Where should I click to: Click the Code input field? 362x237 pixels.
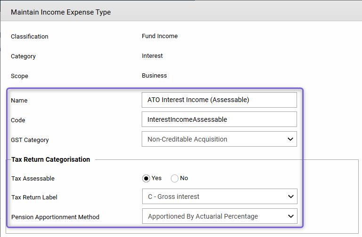pyautogui.click(x=219, y=119)
